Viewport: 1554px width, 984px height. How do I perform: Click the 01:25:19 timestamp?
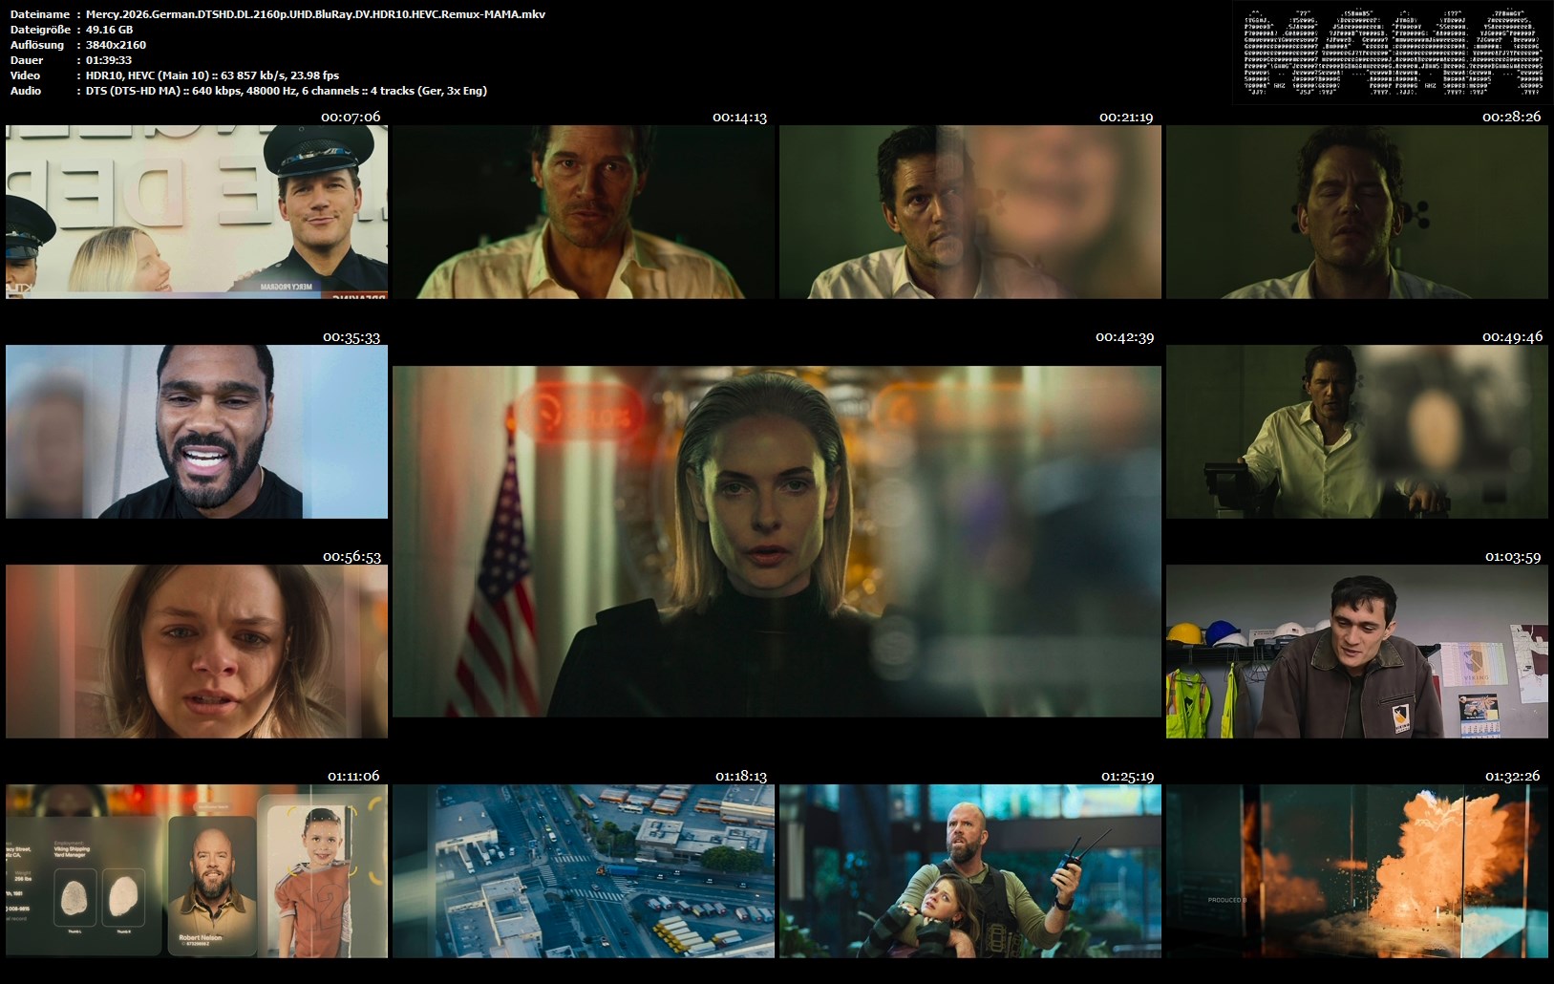1127,776
